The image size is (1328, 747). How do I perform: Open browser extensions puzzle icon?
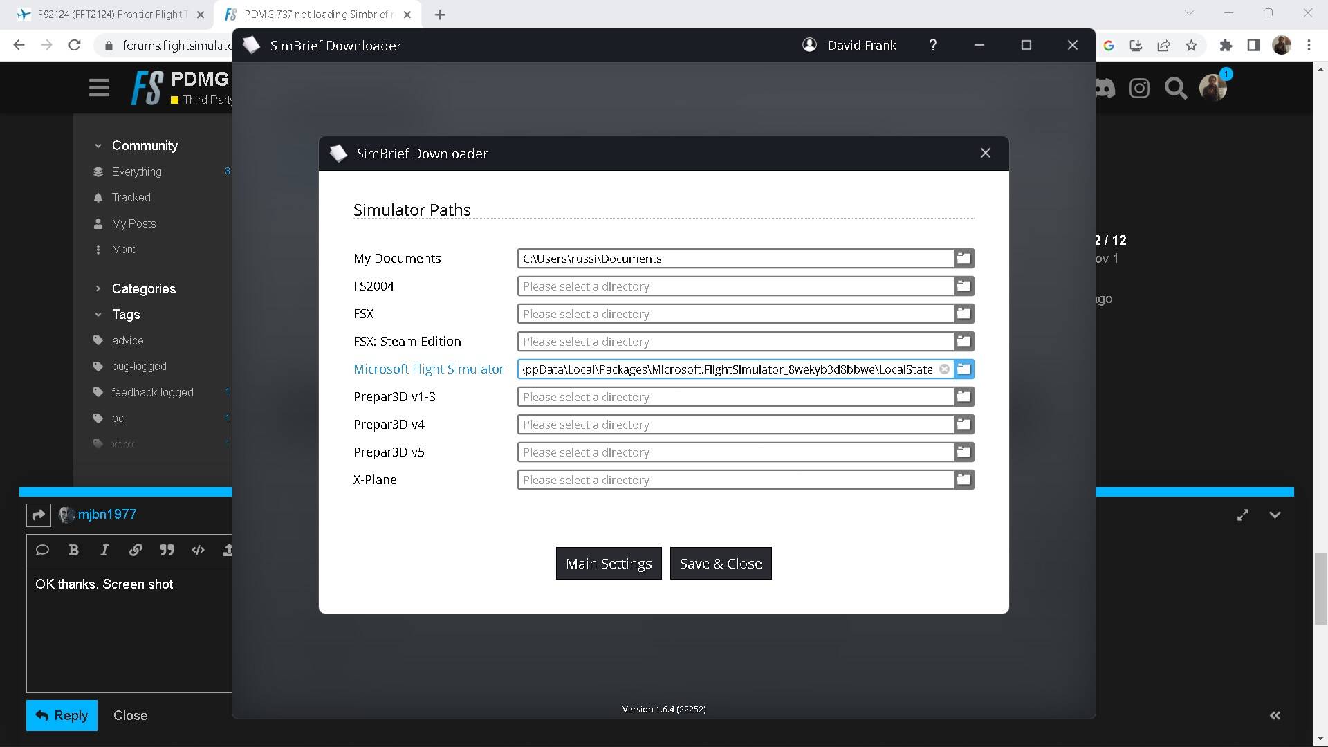tap(1226, 45)
